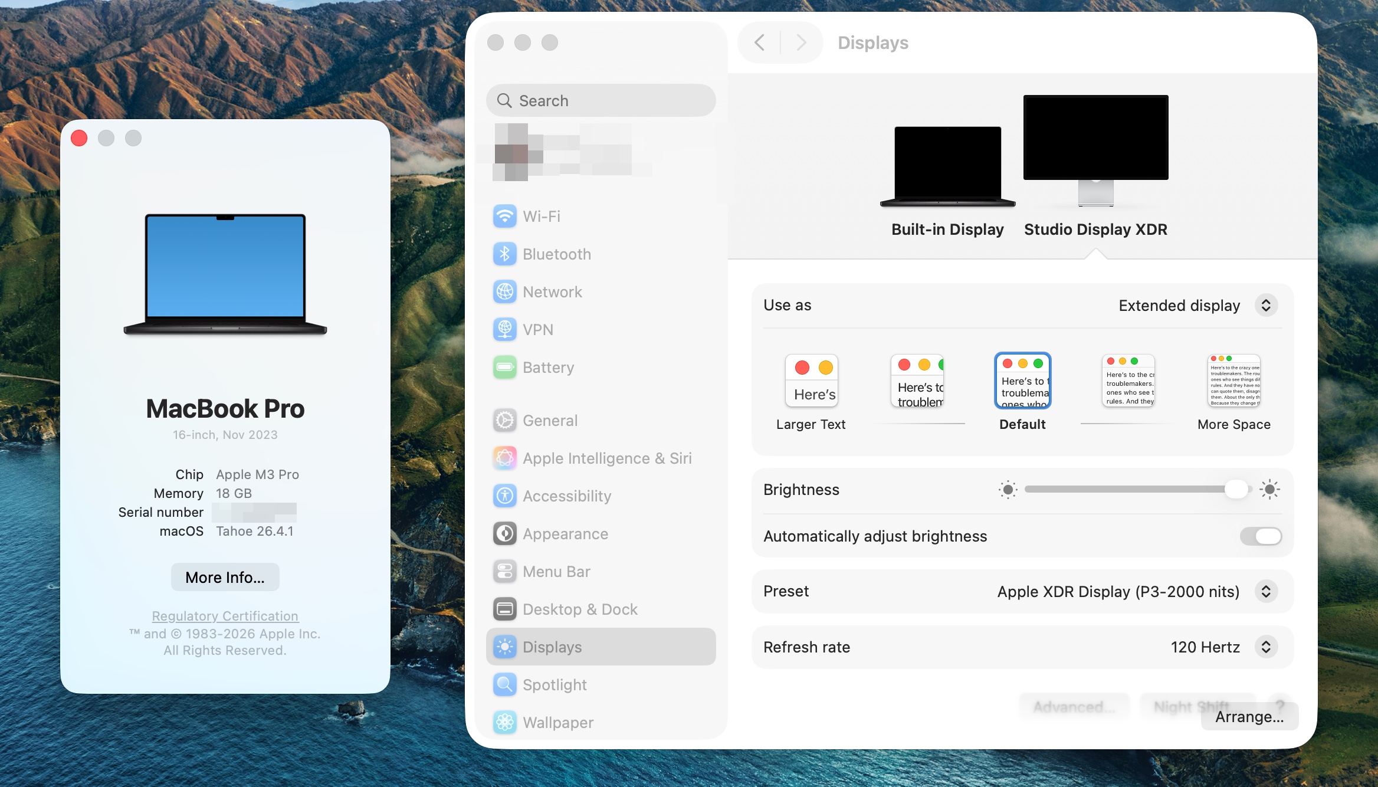
Task: Open the Regulatory Certification link
Action: pyautogui.click(x=225, y=617)
